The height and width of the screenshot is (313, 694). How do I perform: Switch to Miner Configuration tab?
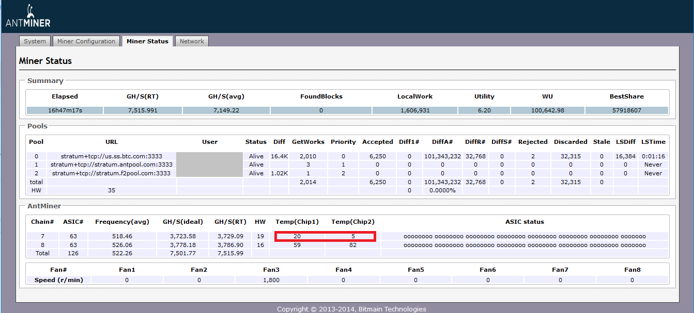coord(86,41)
